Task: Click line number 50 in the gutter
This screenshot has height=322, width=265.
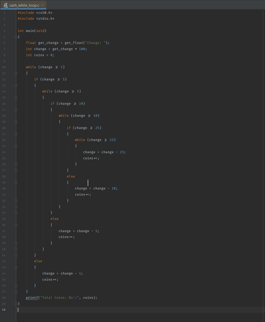Action: pos(4,310)
